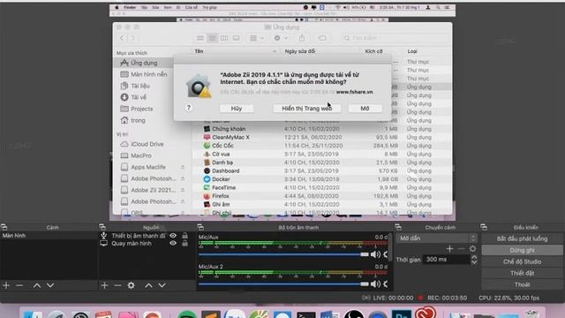Open the Finder group-by dropdown
This screenshot has height=318, width=565.
coord(257,38)
